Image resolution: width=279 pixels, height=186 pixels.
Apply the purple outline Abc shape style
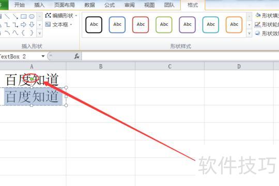click(x=187, y=25)
